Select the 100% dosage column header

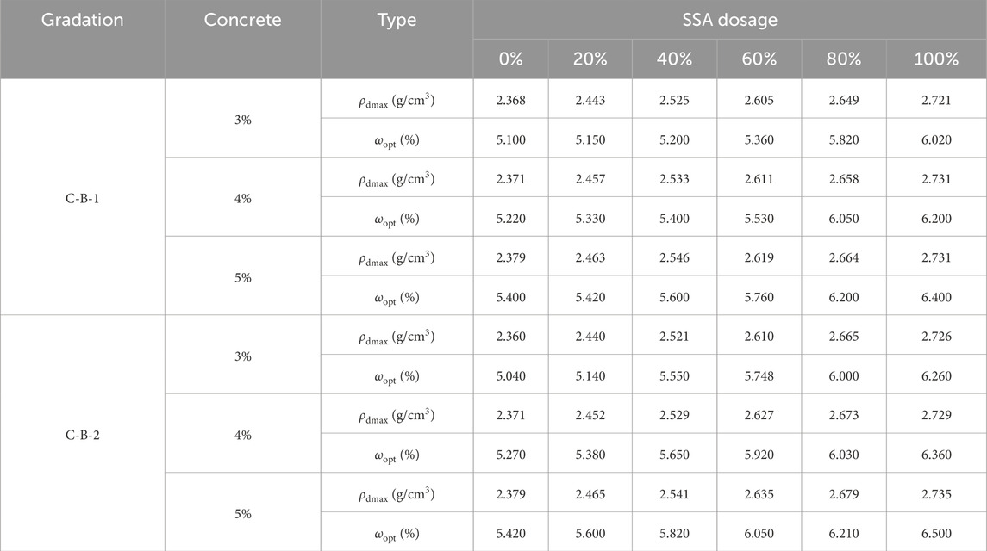point(935,59)
